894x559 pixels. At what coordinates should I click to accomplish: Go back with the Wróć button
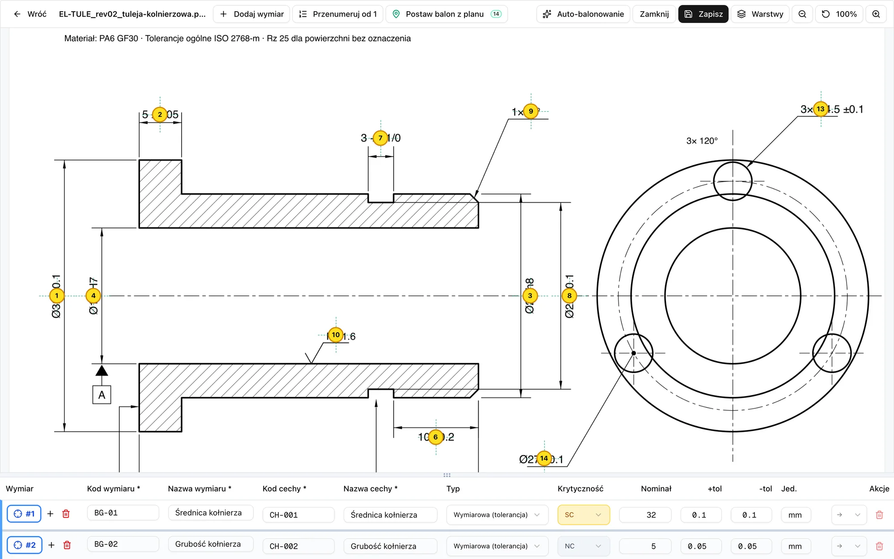point(30,14)
